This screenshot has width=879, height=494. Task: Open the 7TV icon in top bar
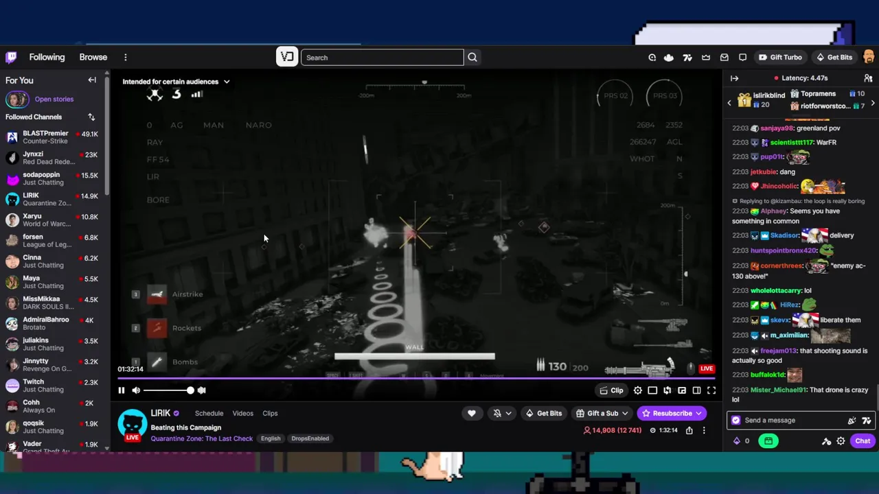pos(687,58)
